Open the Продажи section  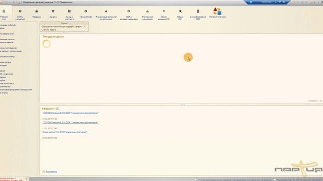(x=37, y=14)
